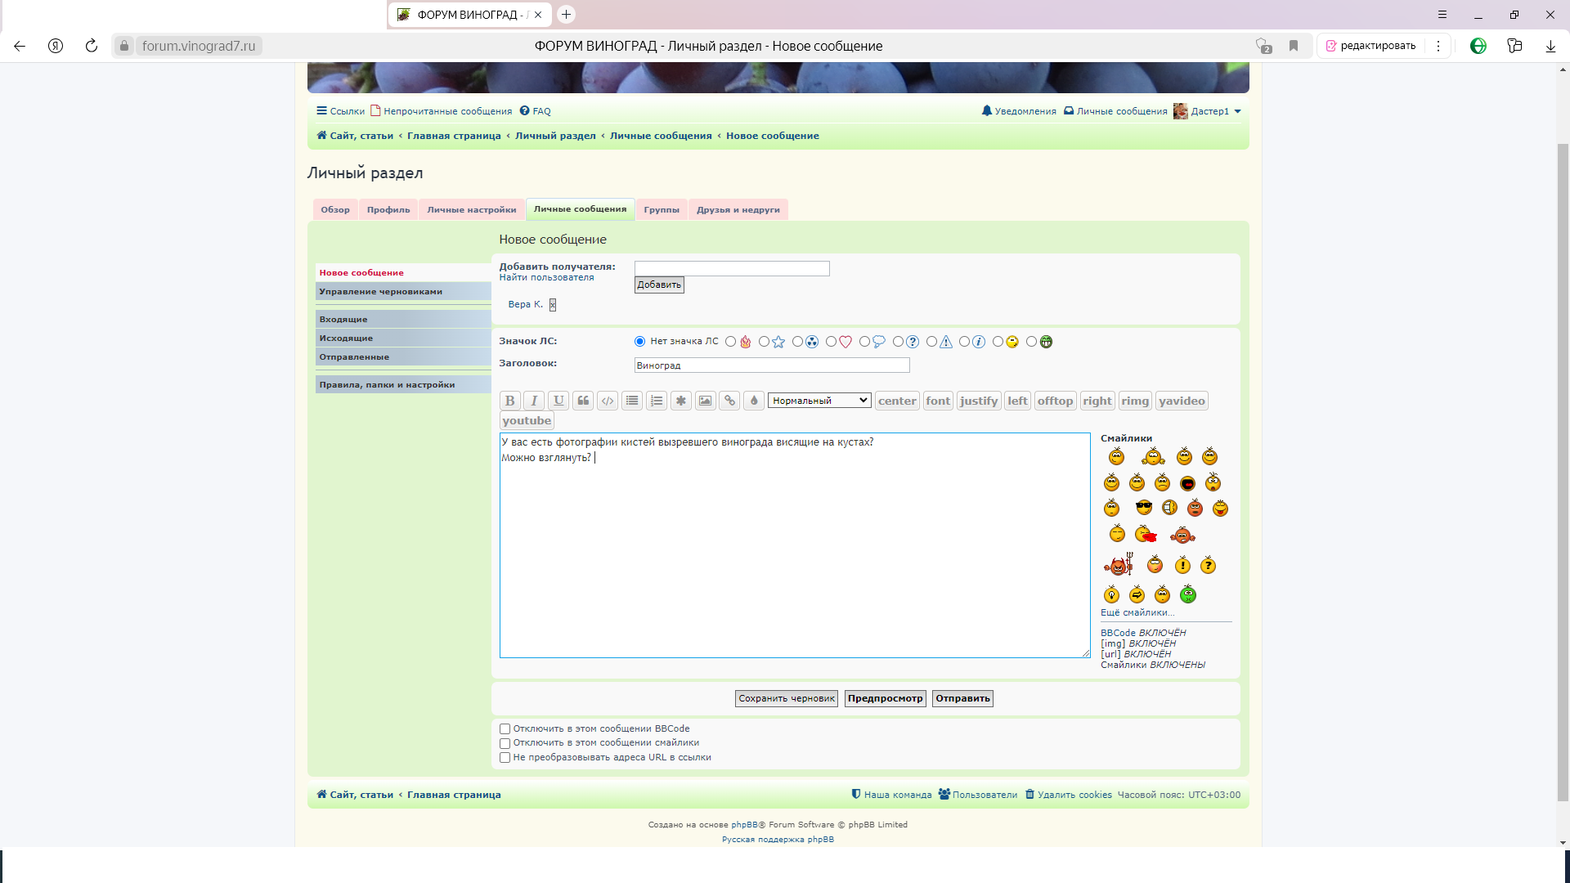The height and width of the screenshot is (883, 1570).
Task: Select the heart PM icon radio button
Action: pos(831,342)
